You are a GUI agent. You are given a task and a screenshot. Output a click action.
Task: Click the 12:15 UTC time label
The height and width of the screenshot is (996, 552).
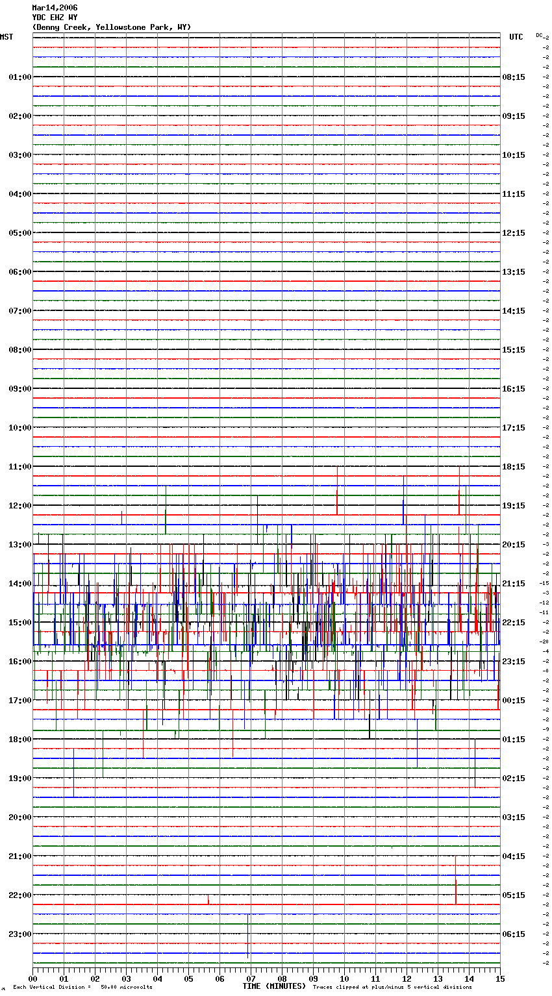pyautogui.click(x=514, y=233)
